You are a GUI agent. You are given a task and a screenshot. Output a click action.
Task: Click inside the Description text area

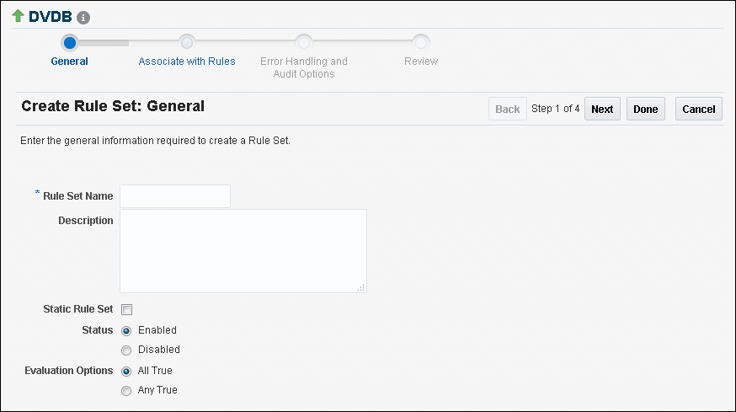(x=243, y=250)
